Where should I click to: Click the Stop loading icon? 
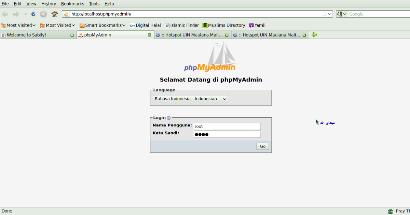pos(43,14)
